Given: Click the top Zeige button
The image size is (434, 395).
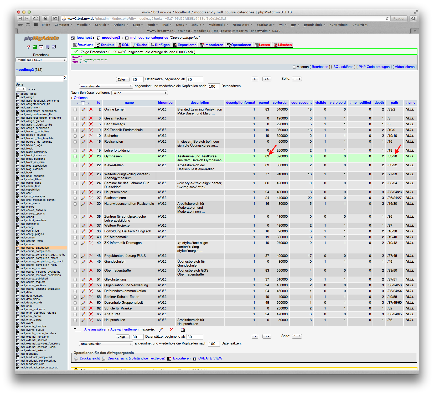Looking at the screenshot, I should (122, 79).
